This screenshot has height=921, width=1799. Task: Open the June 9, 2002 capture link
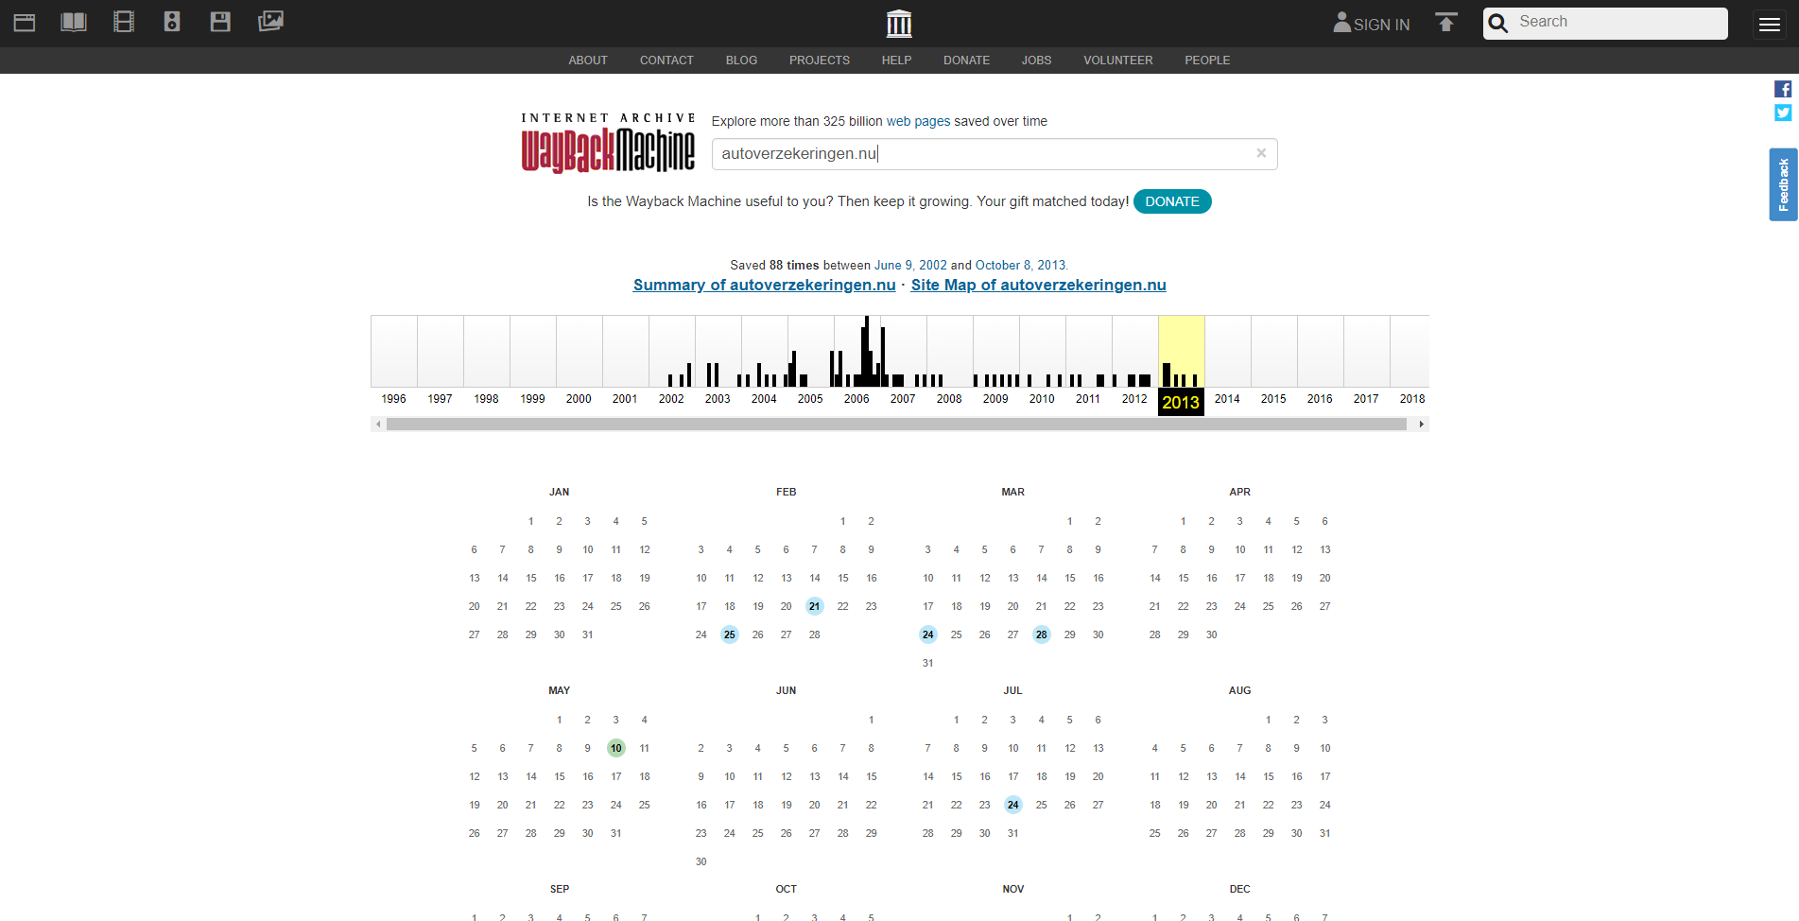click(x=910, y=266)
